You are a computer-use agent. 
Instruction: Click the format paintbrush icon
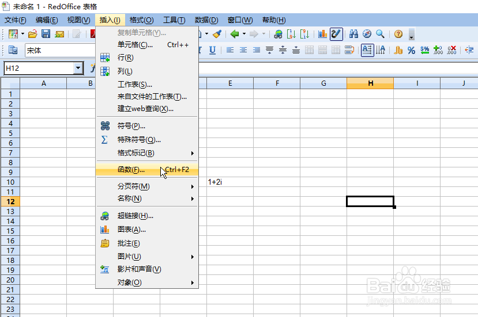(x=217, y=34)
